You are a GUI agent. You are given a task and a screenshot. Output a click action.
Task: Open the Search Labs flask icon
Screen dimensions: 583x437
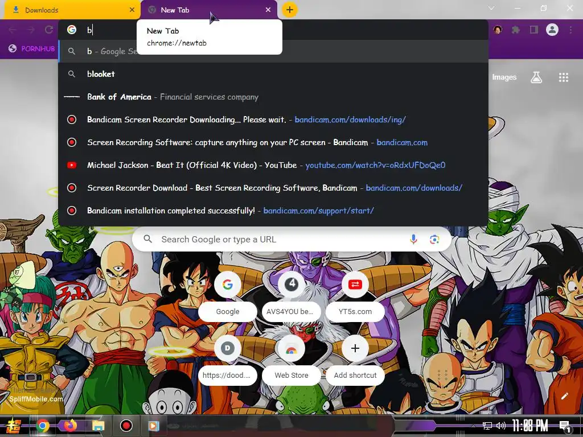click(536, 77)
